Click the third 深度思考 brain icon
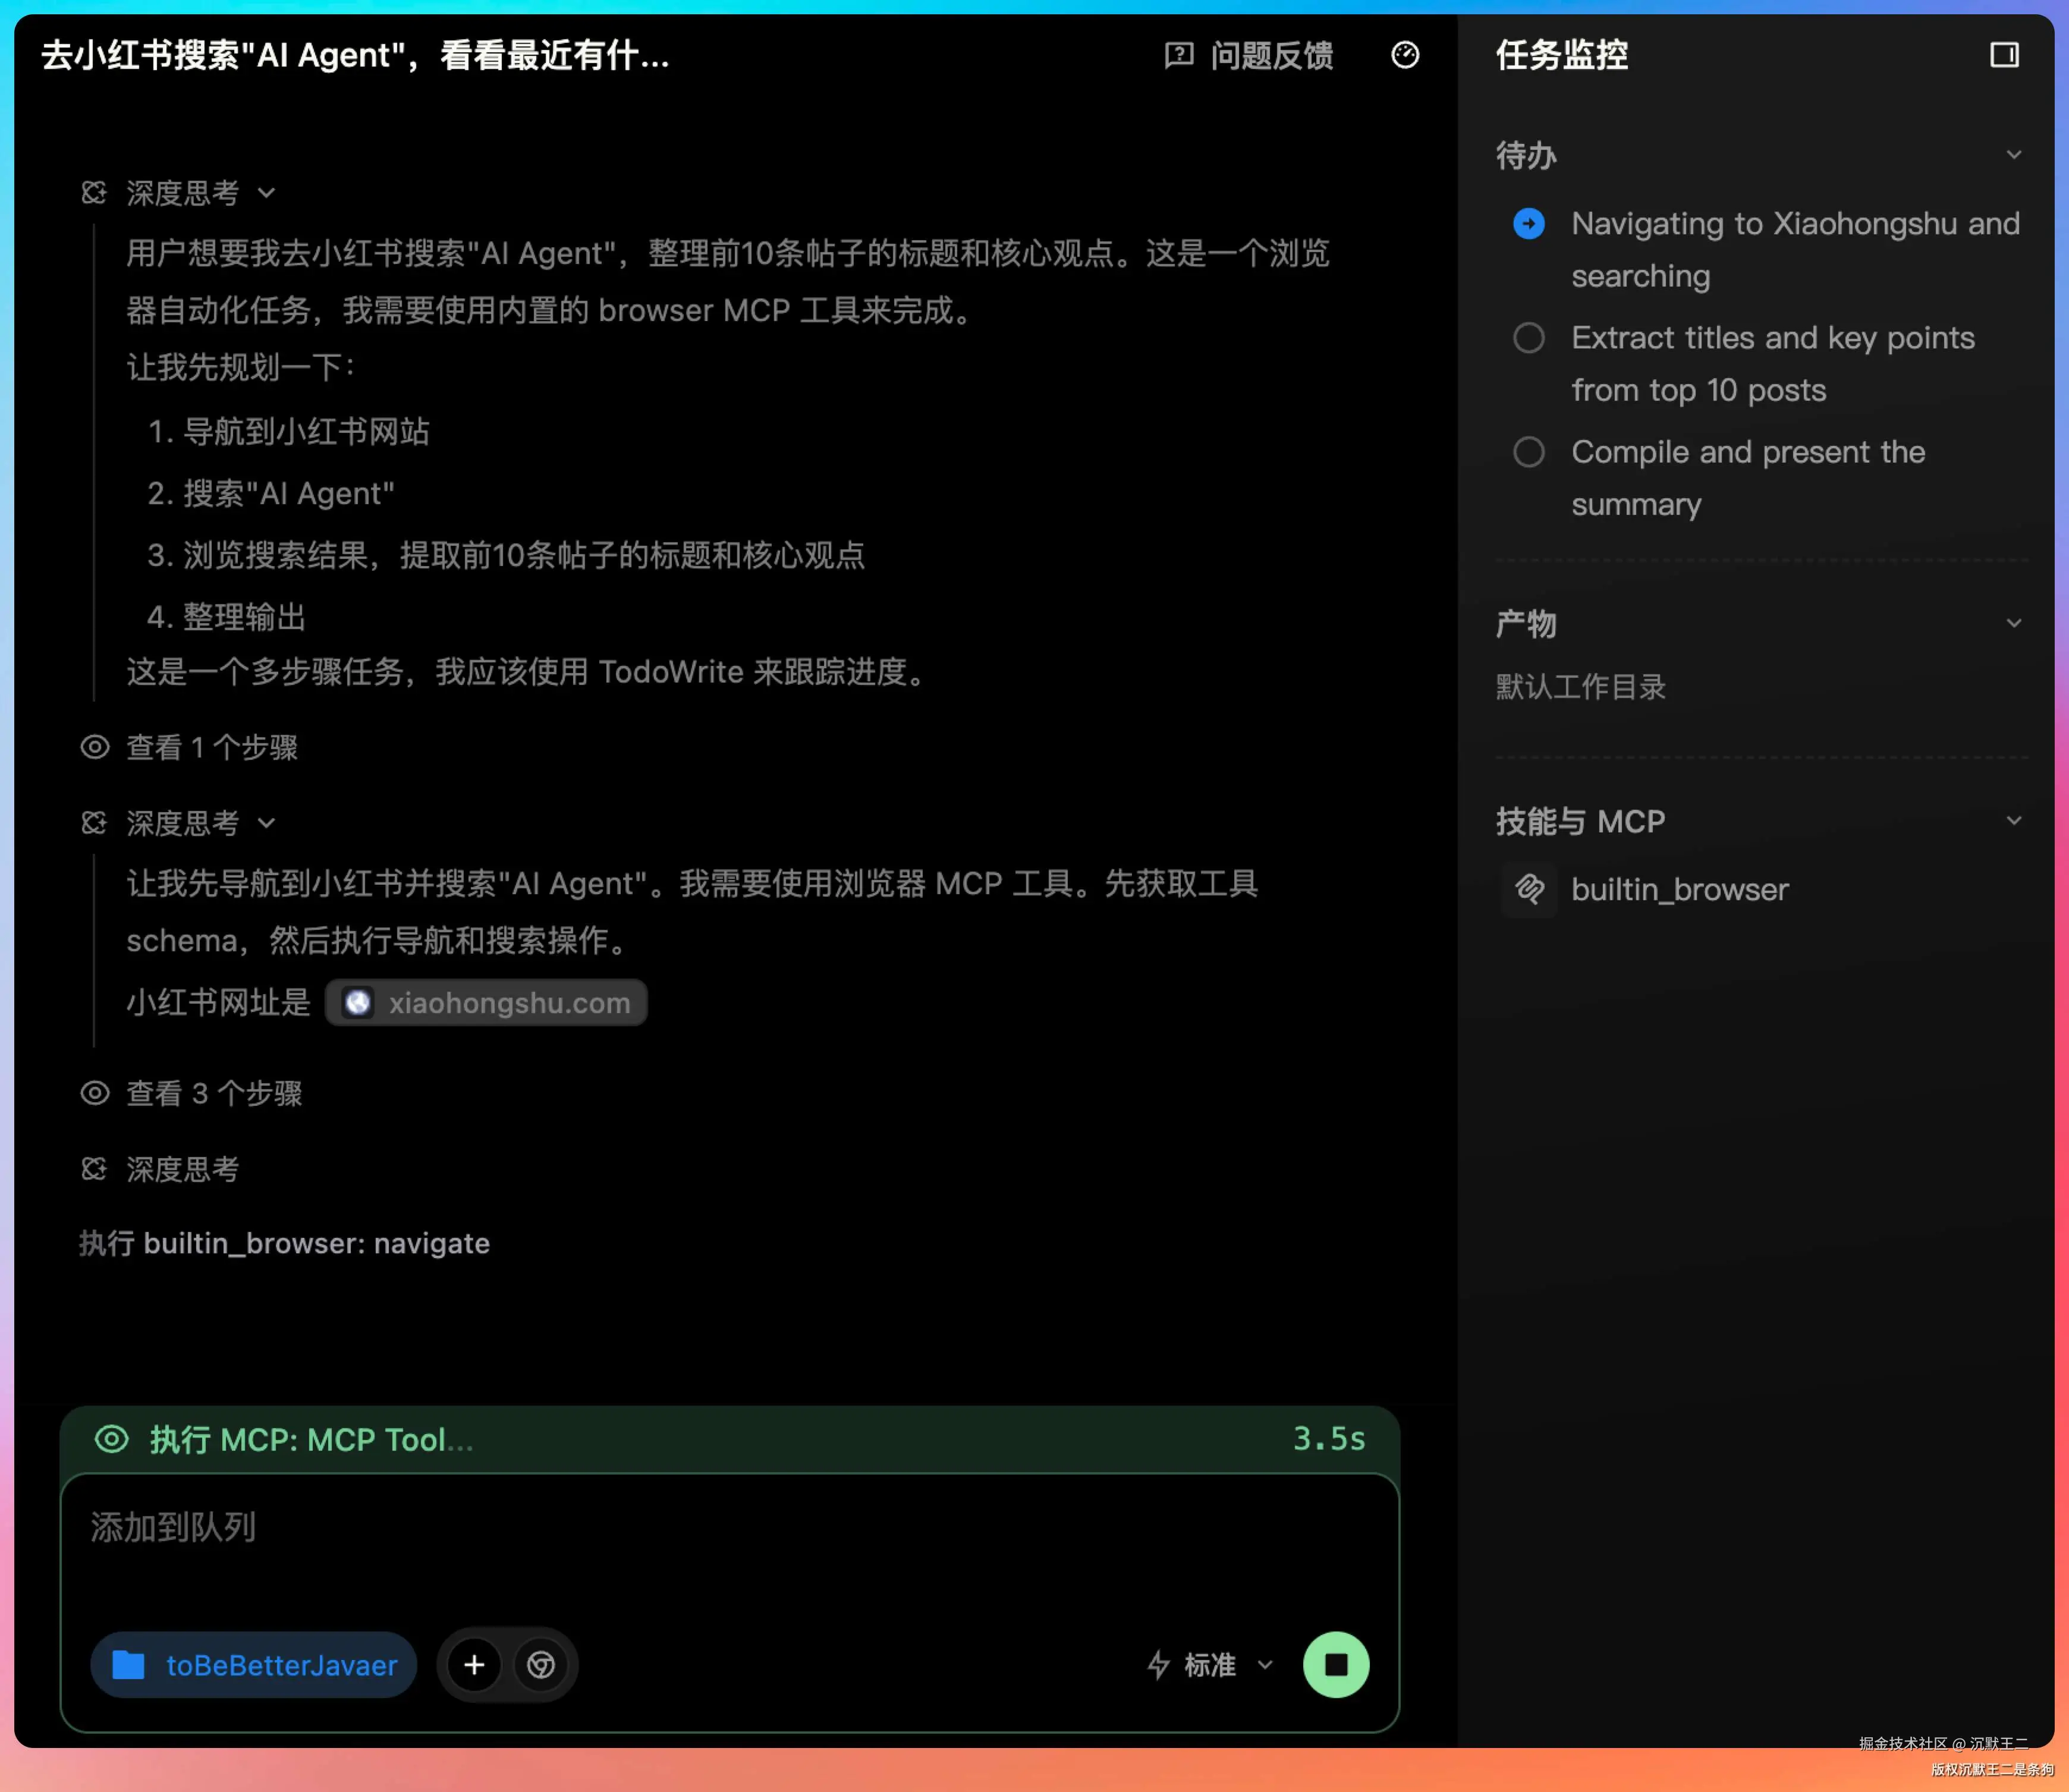The height and width of the screenshot is (1792, 2069). click(x=94, y=1169)
